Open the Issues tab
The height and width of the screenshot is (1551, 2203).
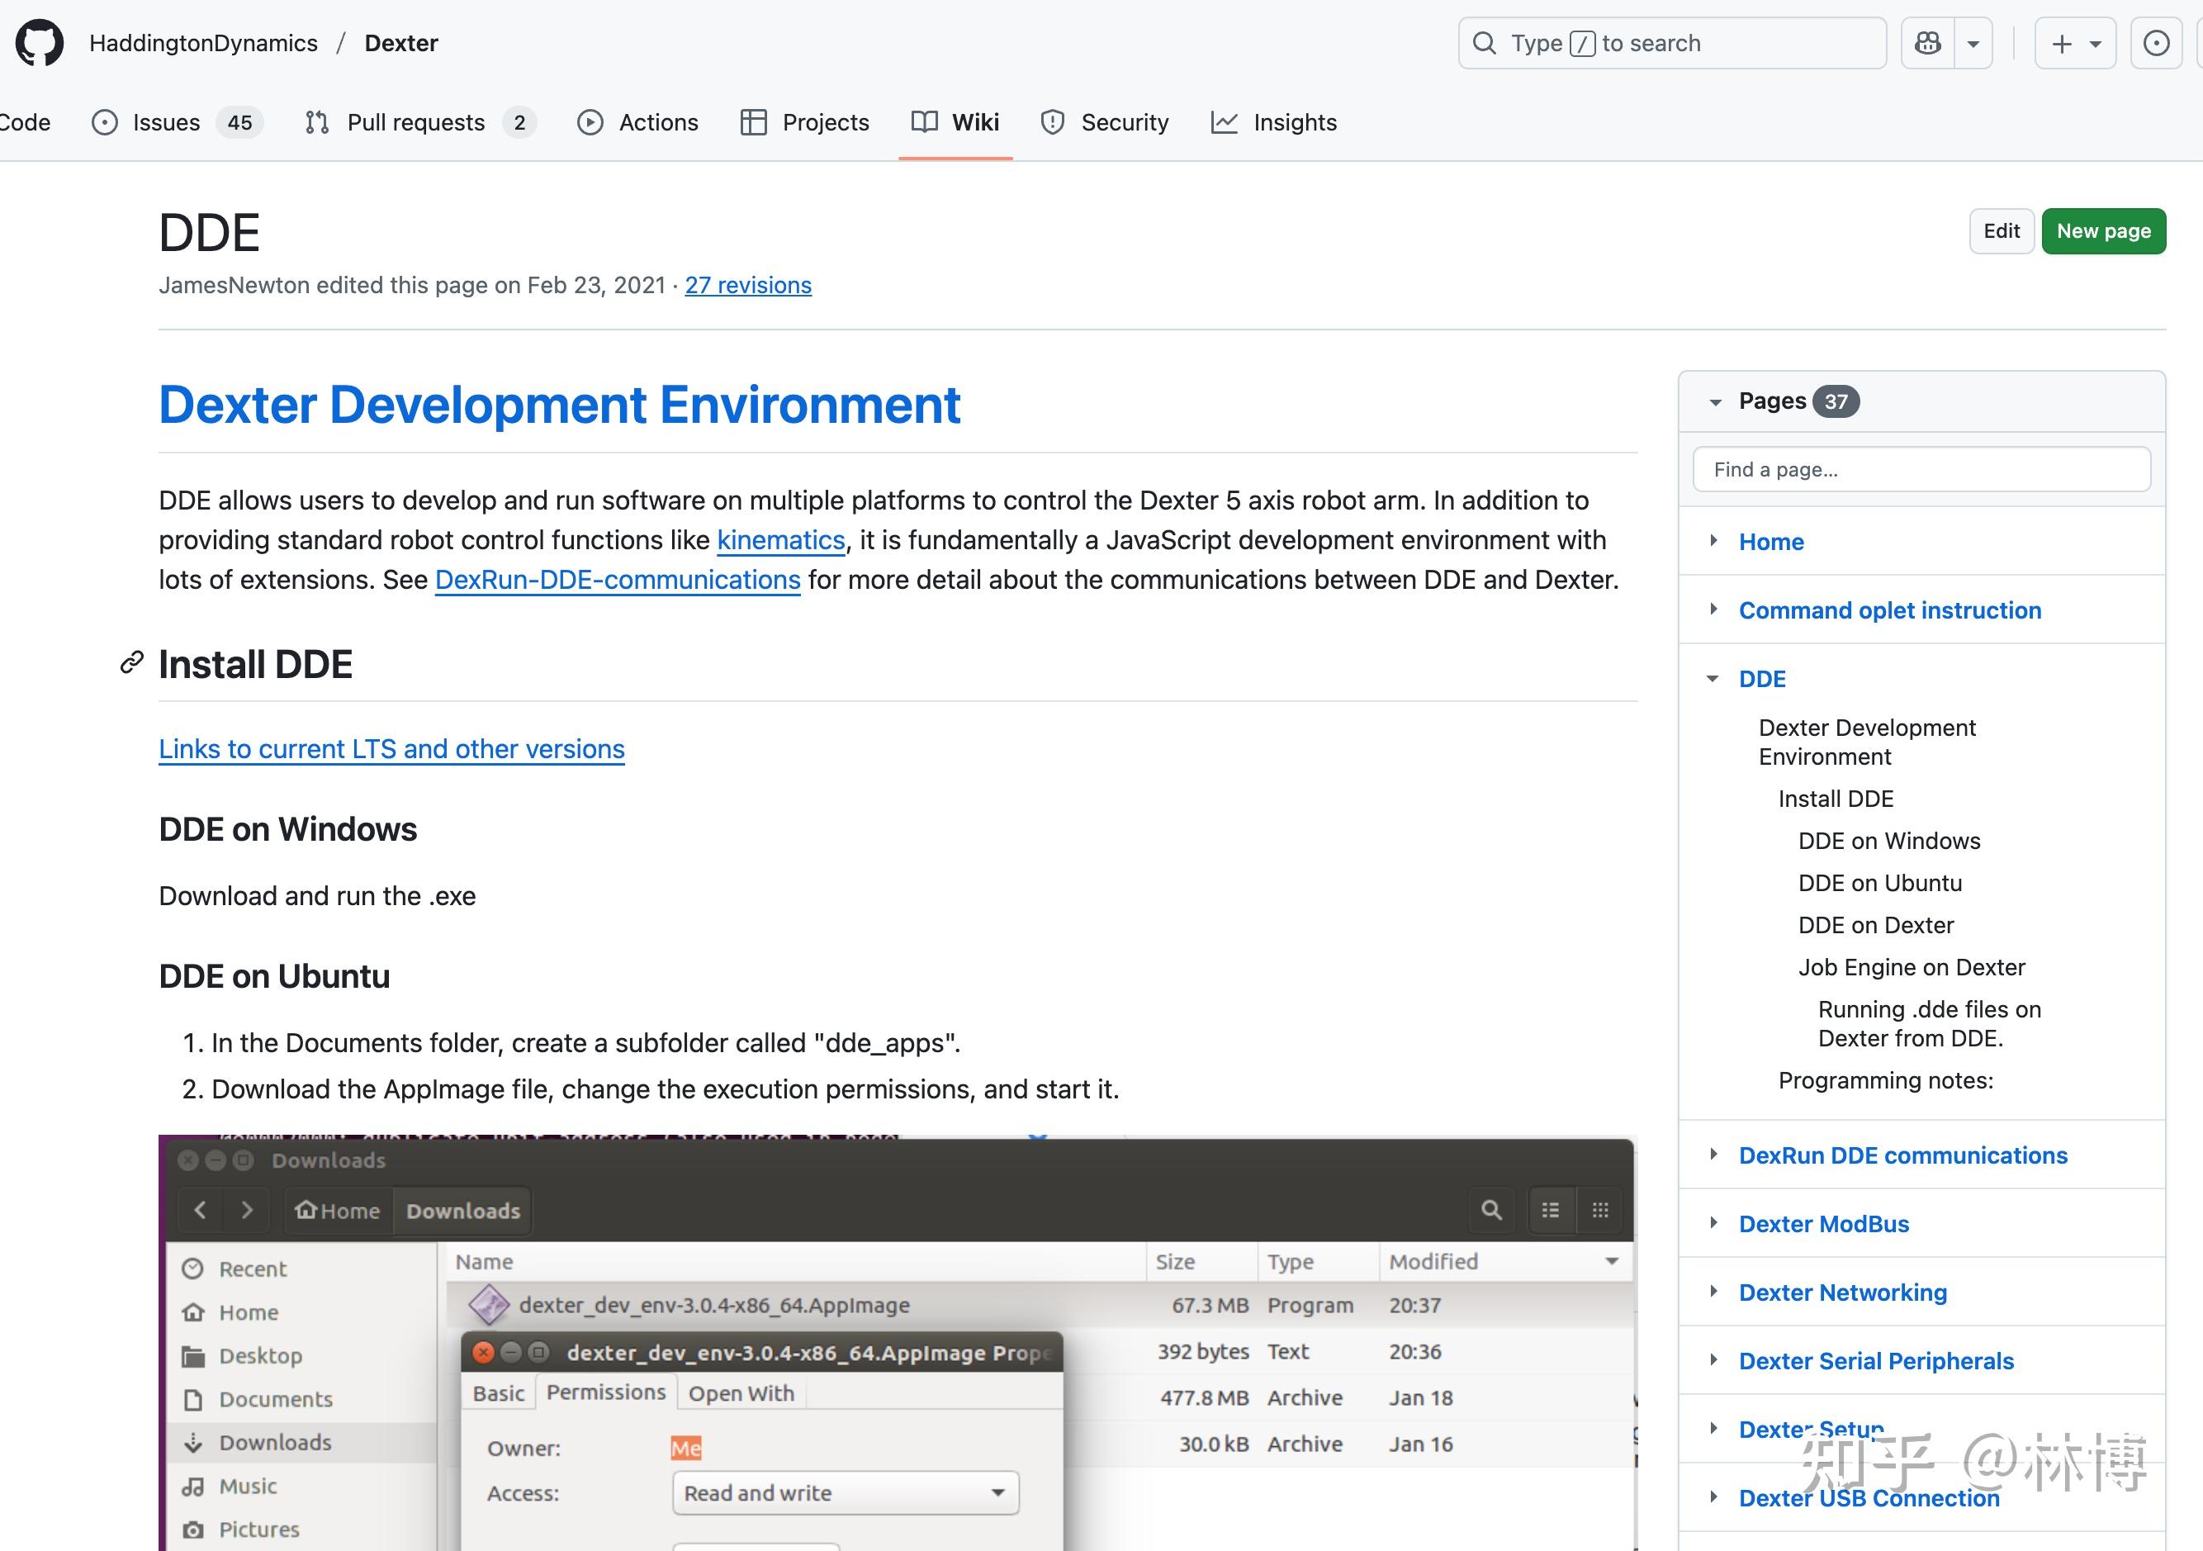click(165, 122)
